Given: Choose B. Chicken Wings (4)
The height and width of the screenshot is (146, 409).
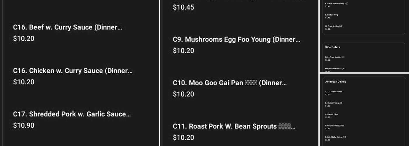Looking at the screenshot, I should [x=334, y=103].
